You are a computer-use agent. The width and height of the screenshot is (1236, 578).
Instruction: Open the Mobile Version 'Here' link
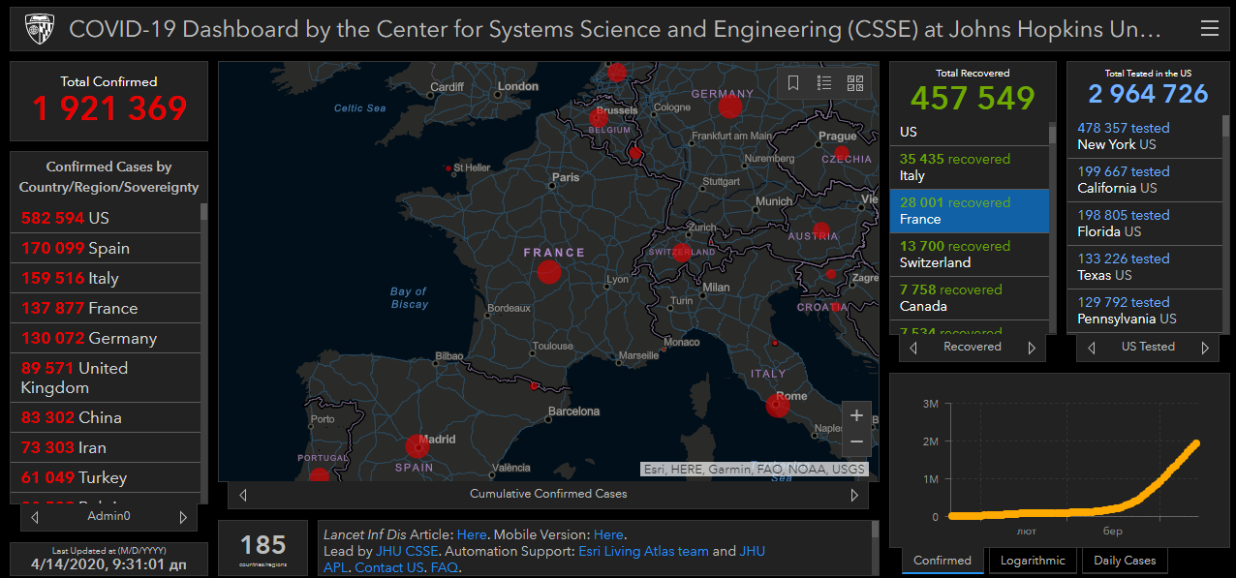(x=608, y=534)
